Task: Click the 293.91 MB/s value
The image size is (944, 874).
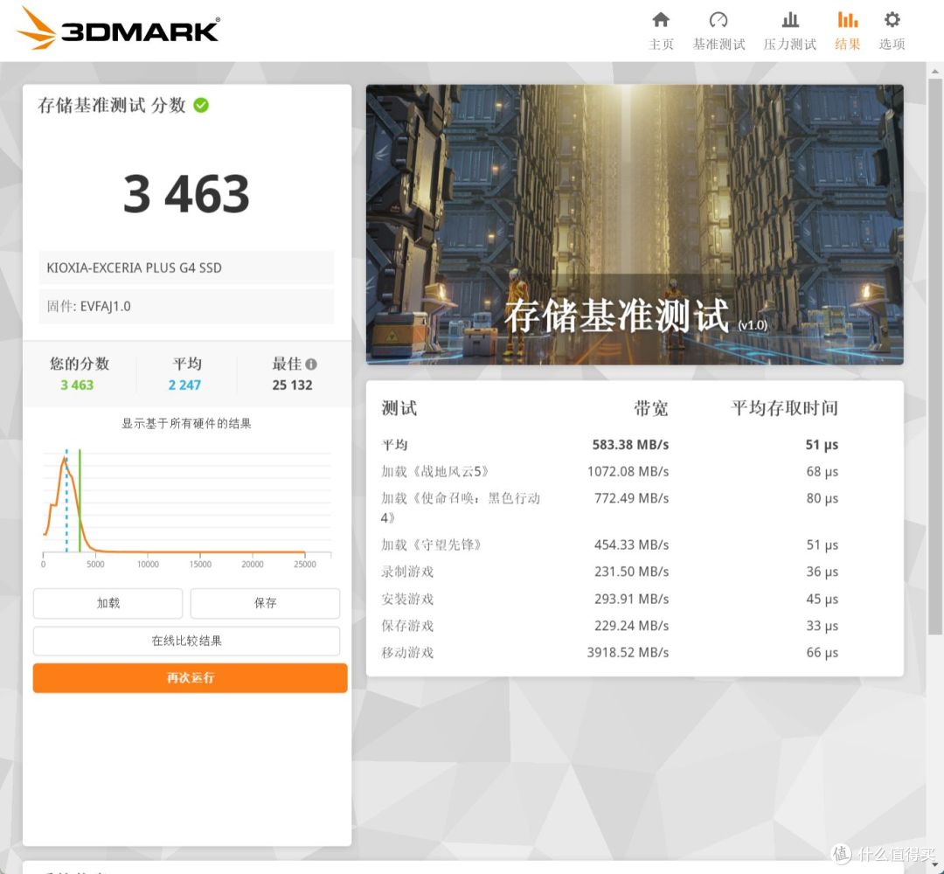Action: (632, 599)
